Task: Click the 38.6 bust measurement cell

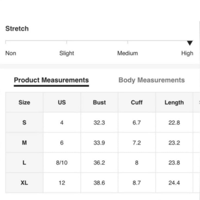Action: coord(99,183)
